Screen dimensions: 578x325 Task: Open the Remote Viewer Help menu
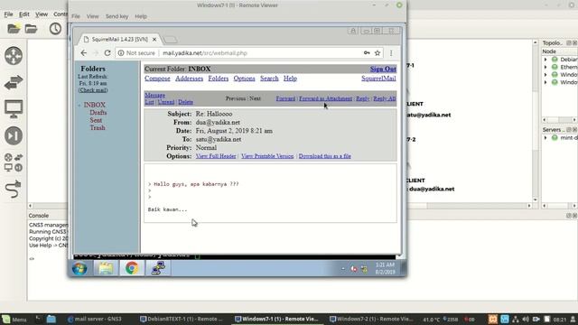click(x=141, y=16)
